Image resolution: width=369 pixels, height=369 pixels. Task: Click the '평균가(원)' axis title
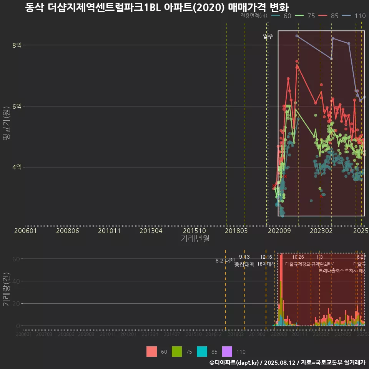(x=6, y=123)
